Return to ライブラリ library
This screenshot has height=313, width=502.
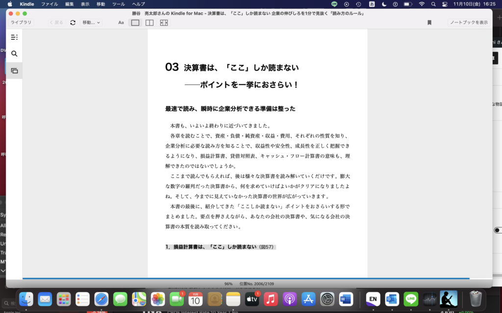[21, 22]
